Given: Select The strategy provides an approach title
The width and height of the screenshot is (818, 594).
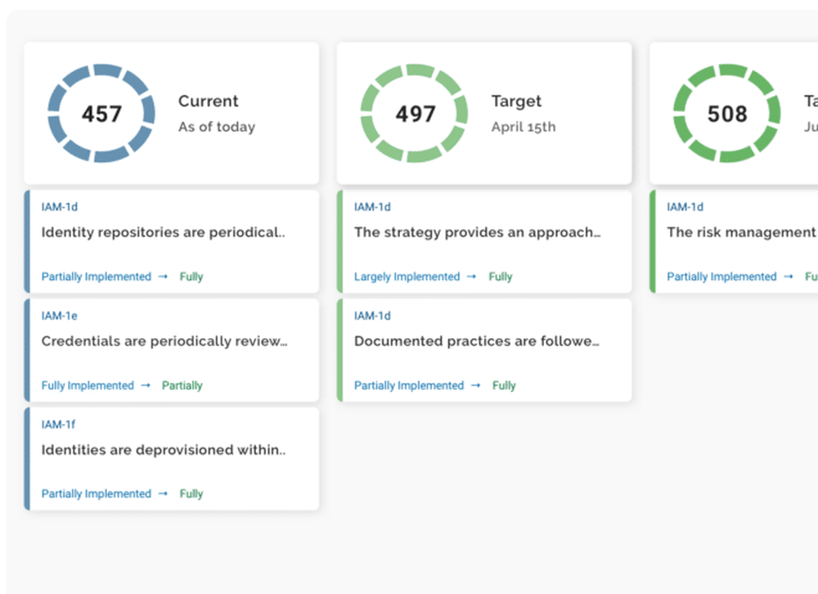Looking at the screenshot, I should click(x=478, y=232).
